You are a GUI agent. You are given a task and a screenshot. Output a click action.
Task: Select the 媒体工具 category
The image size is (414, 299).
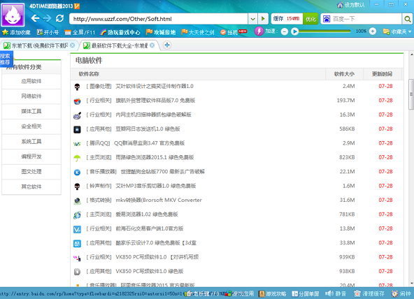(31, 111)
